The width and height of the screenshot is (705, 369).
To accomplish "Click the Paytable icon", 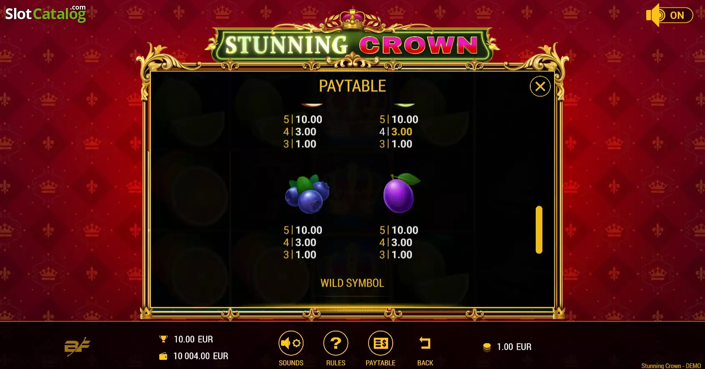I will pos(381,344).
